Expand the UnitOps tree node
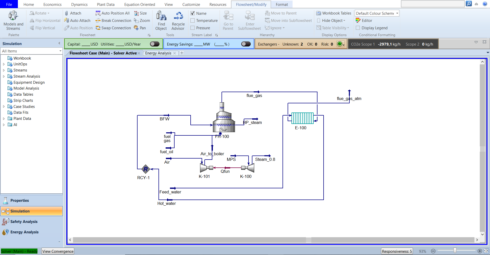Viewport: 490px width, 255px height. 4,64
